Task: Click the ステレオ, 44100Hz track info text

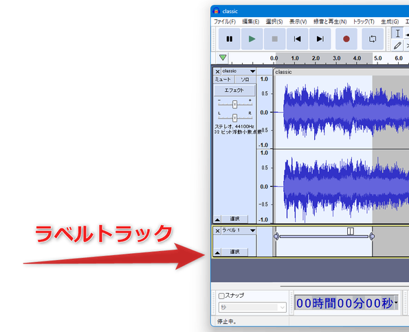Action: pos(234,126)
